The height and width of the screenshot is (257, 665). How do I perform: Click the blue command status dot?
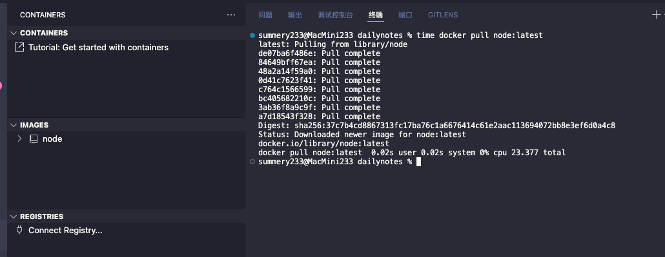click(252, 35)
